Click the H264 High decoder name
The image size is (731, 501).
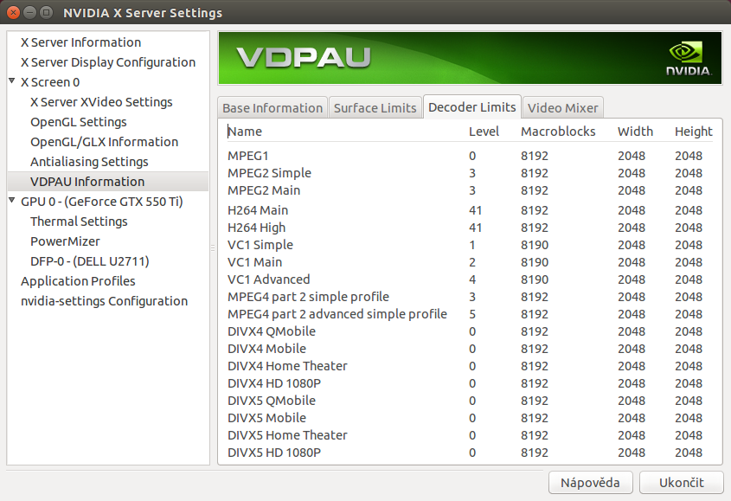pyautogui.click(x=256, y=228)
